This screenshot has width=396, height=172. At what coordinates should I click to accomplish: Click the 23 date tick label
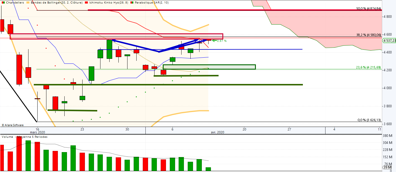(82, 129)
